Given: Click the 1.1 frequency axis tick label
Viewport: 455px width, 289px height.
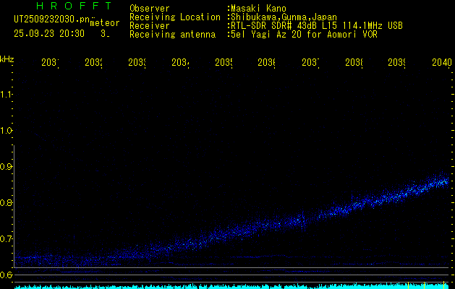Looking at the screenshot, I should point(7,95).
